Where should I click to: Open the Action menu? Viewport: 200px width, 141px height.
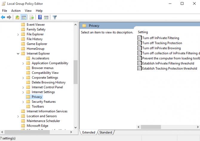tap(16, 10)
